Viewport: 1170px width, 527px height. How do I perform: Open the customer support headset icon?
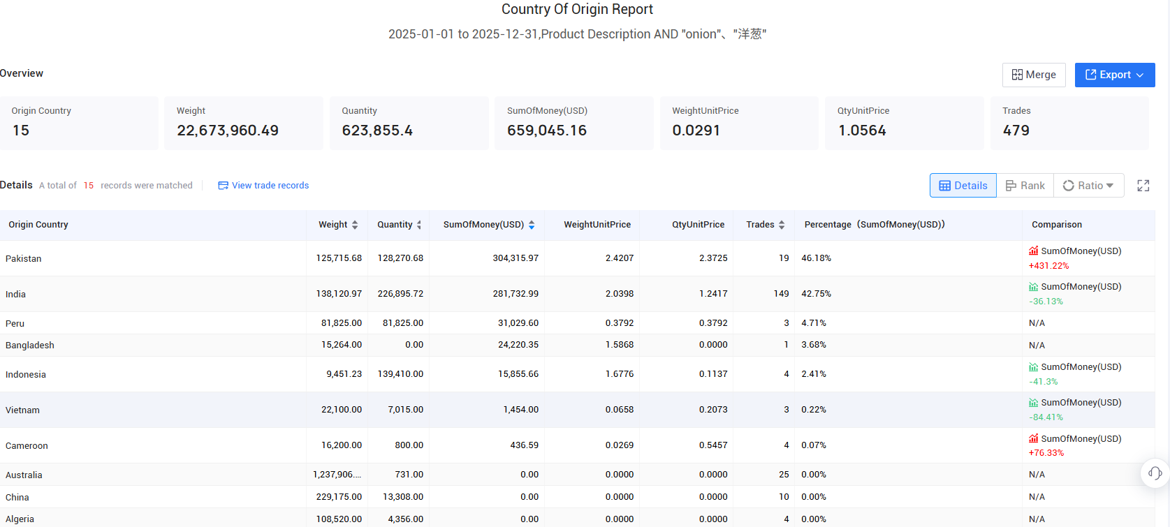click(1155, 473)
